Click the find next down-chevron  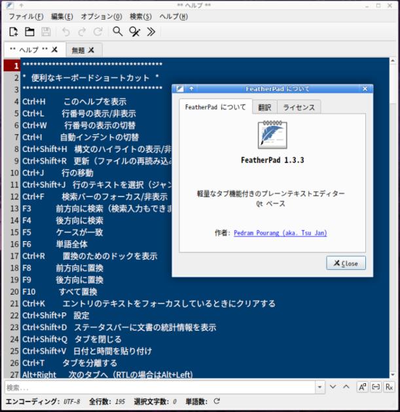tap(333, 387)
